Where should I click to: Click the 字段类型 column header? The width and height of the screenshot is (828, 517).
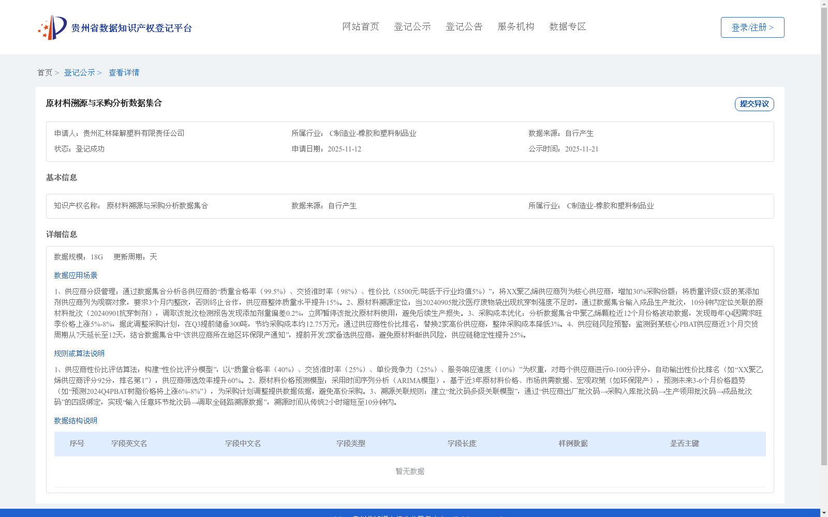click(x=351, y=444)
